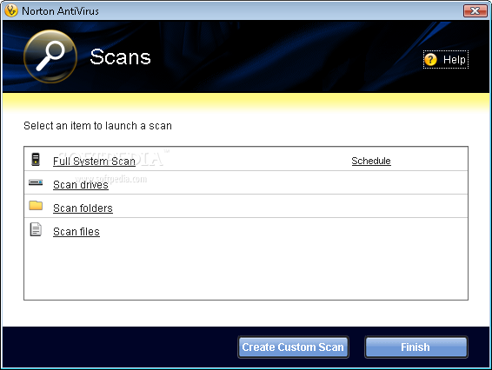
Task: Select the Scan files link
Action: (x=76, y=232)
